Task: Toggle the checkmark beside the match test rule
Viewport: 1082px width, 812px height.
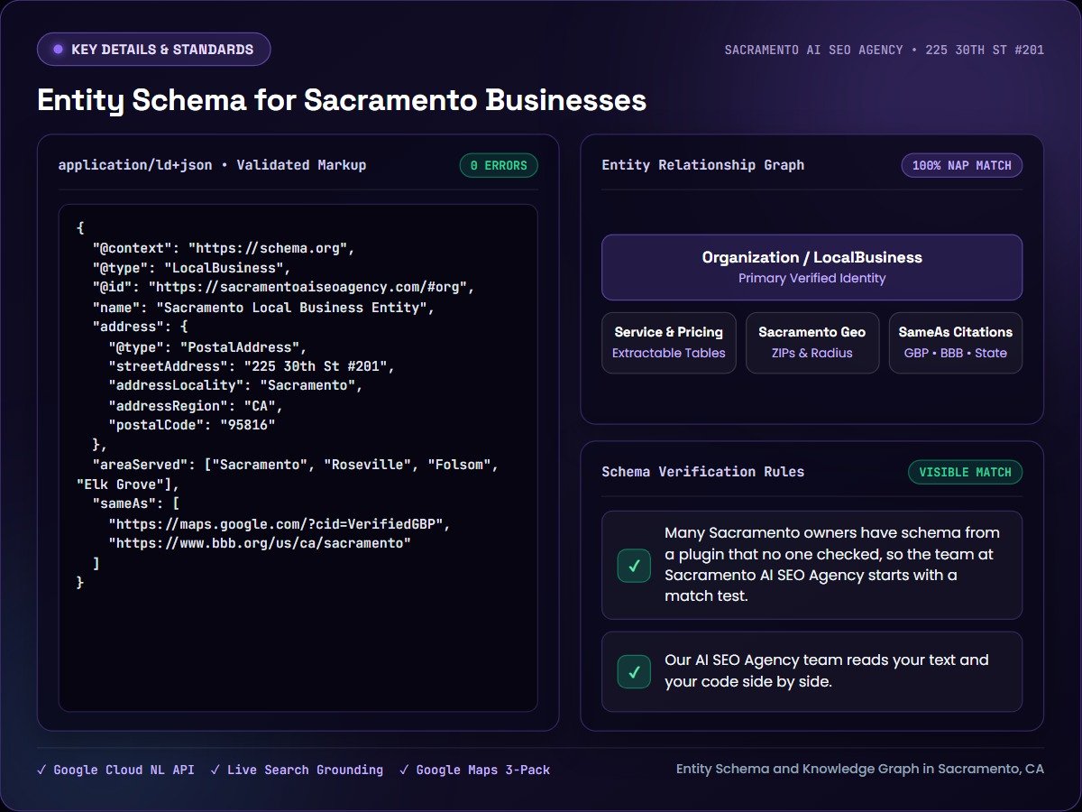Action: coord(634,566)
